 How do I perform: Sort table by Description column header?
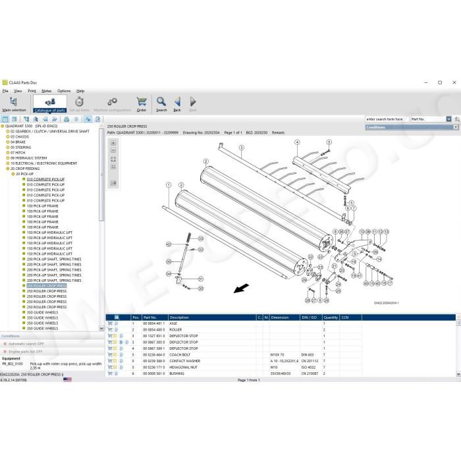(212, 317)
